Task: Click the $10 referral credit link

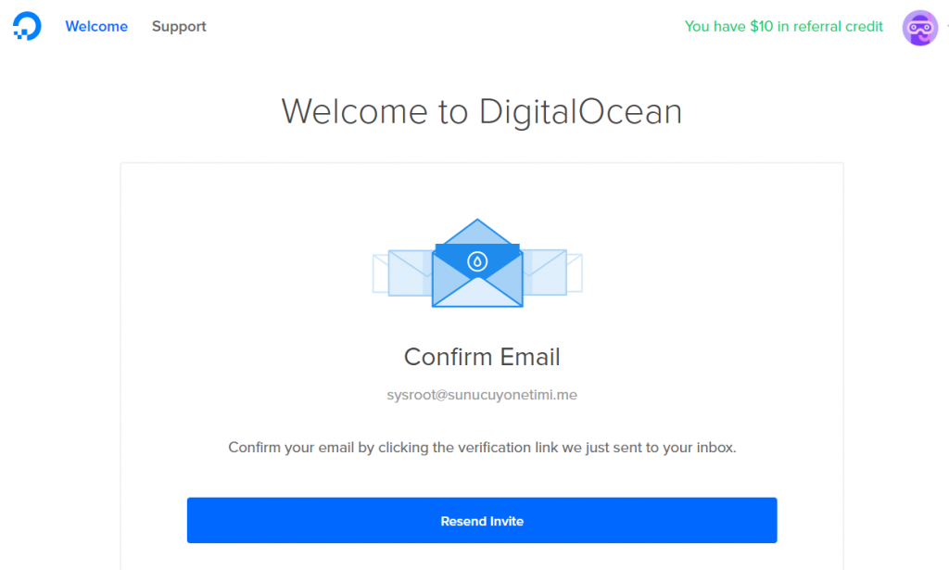Action: [x=783, y=27]
